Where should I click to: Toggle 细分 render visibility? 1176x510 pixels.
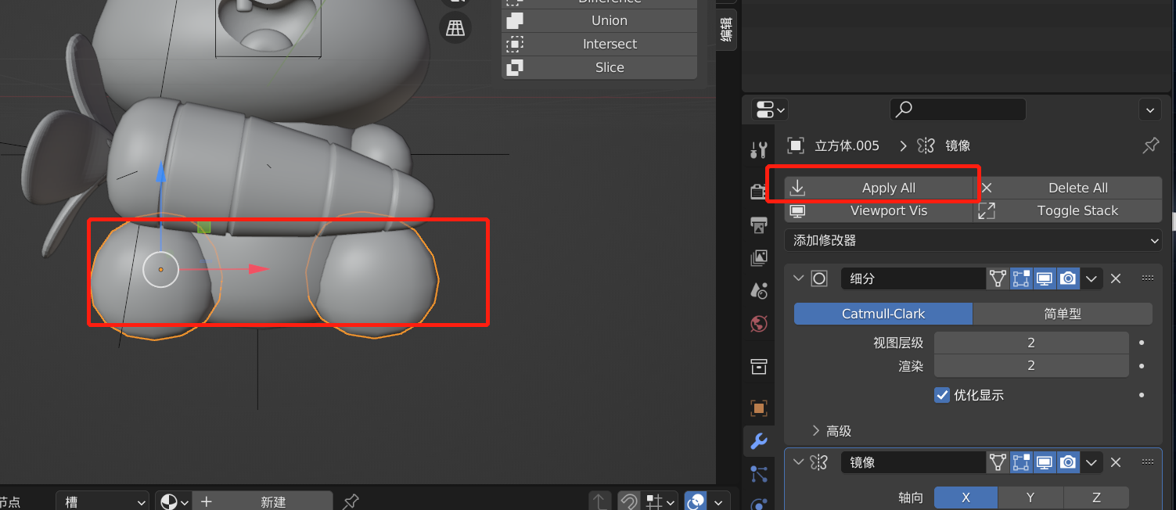click(x=1068, y=278)
